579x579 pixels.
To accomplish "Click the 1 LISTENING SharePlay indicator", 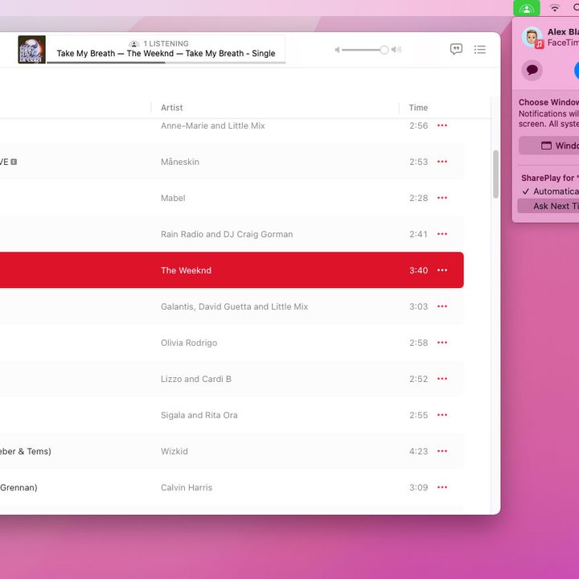I will pyautogui.click(x=158, y=43).
